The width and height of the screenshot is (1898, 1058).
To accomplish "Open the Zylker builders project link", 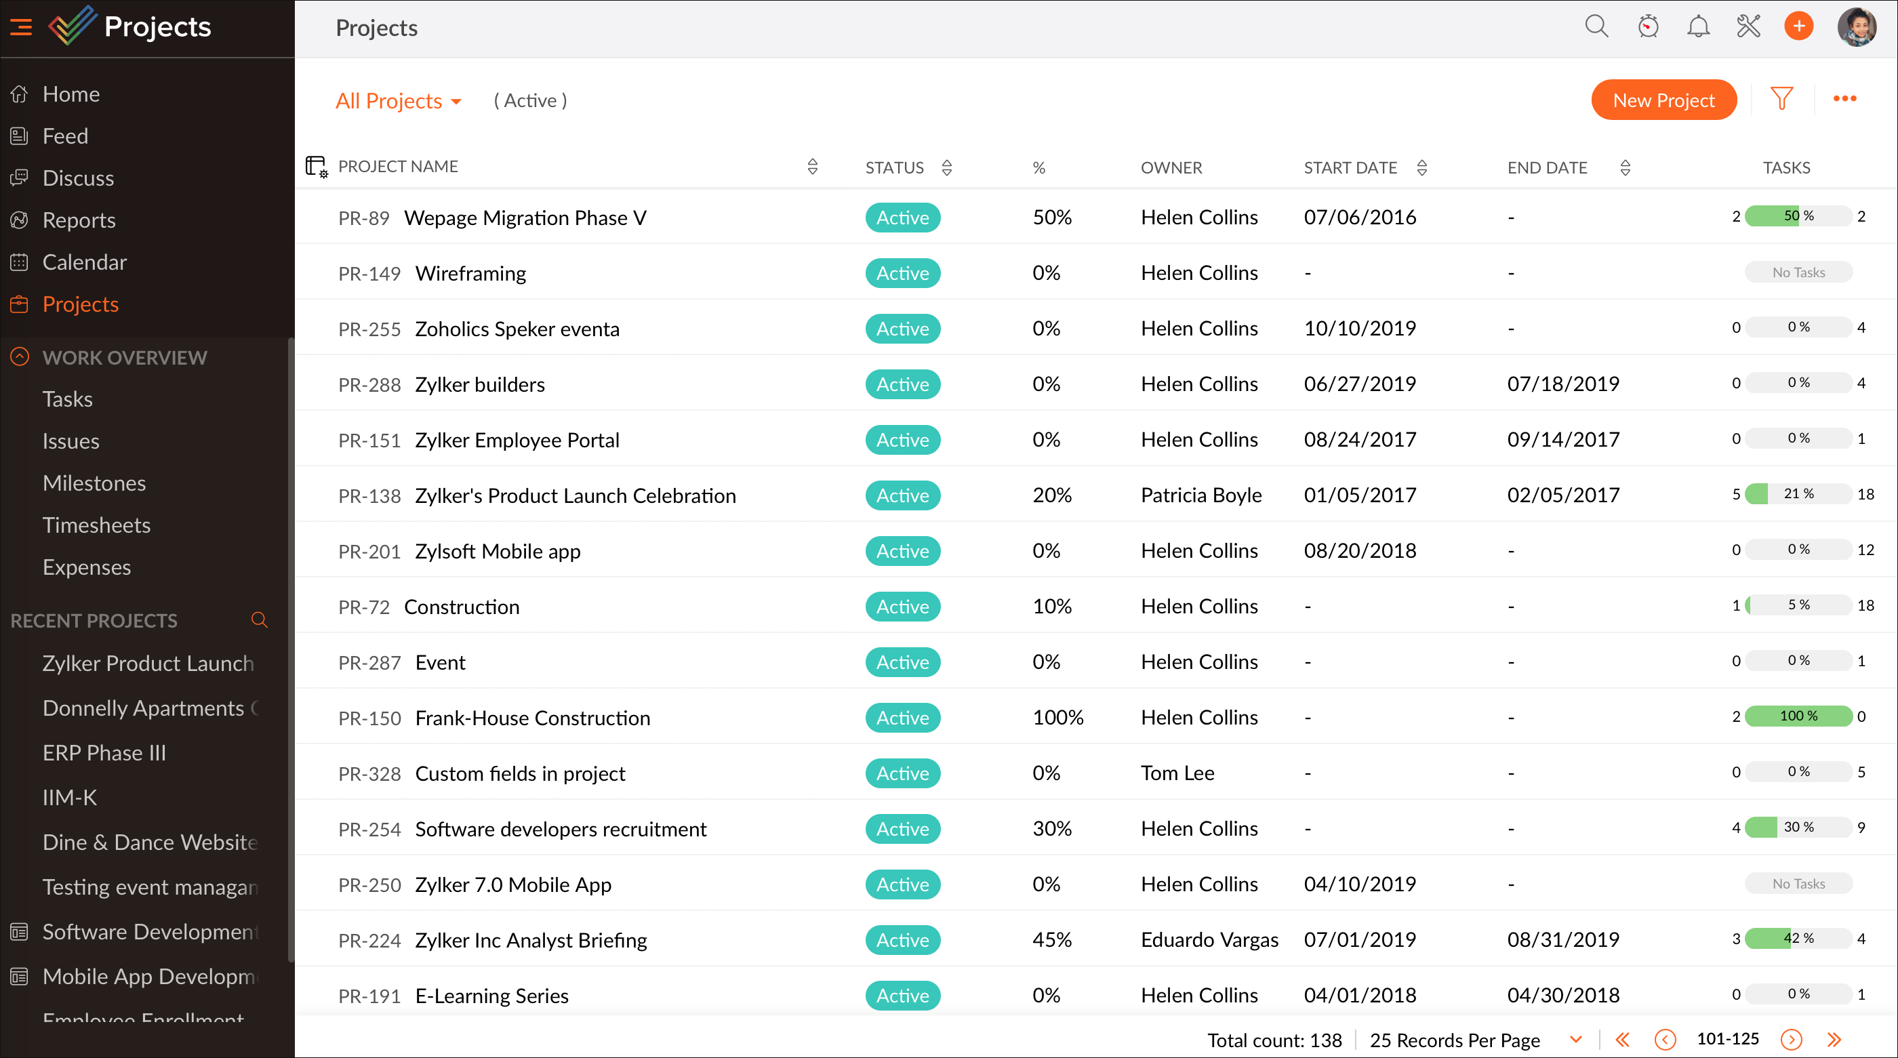I will (480, 384).
